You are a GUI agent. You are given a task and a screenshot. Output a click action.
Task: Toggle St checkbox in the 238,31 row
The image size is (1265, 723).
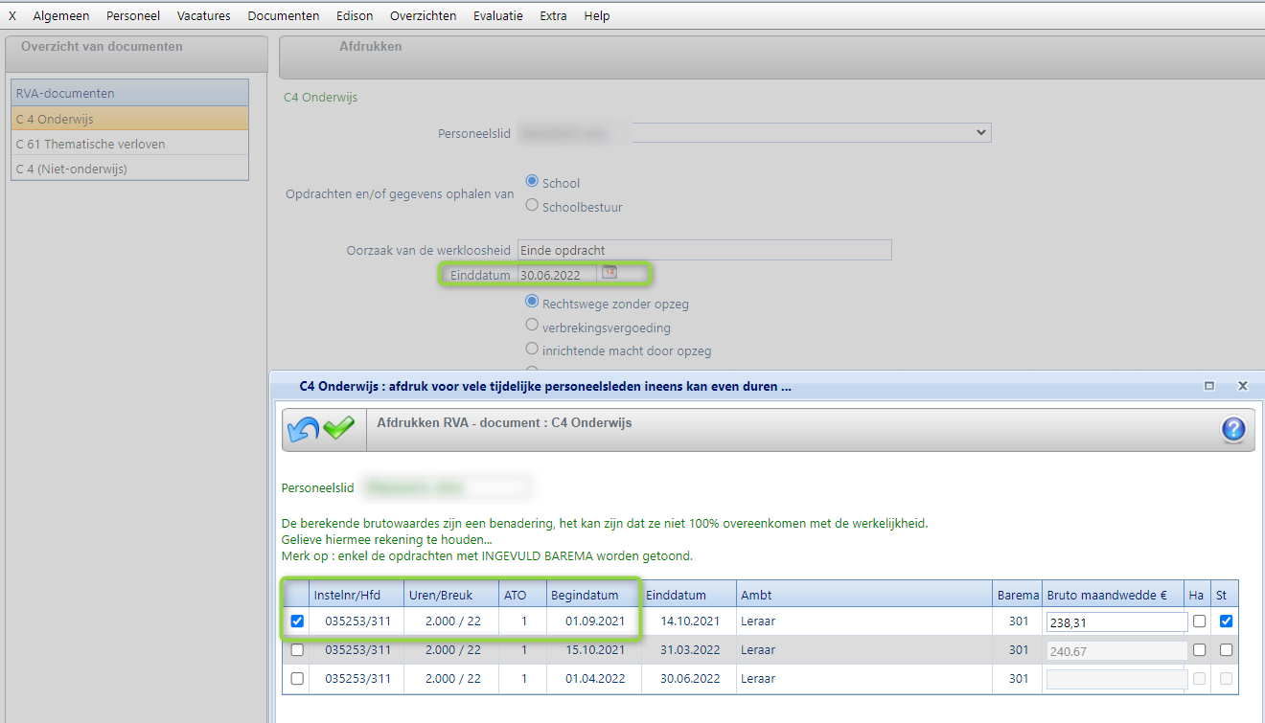1226,621
